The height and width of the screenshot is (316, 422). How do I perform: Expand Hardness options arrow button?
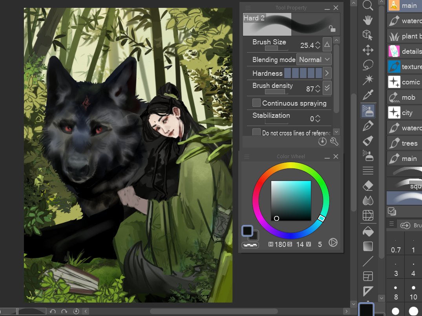pyautogui.click(x=327, y=73)
